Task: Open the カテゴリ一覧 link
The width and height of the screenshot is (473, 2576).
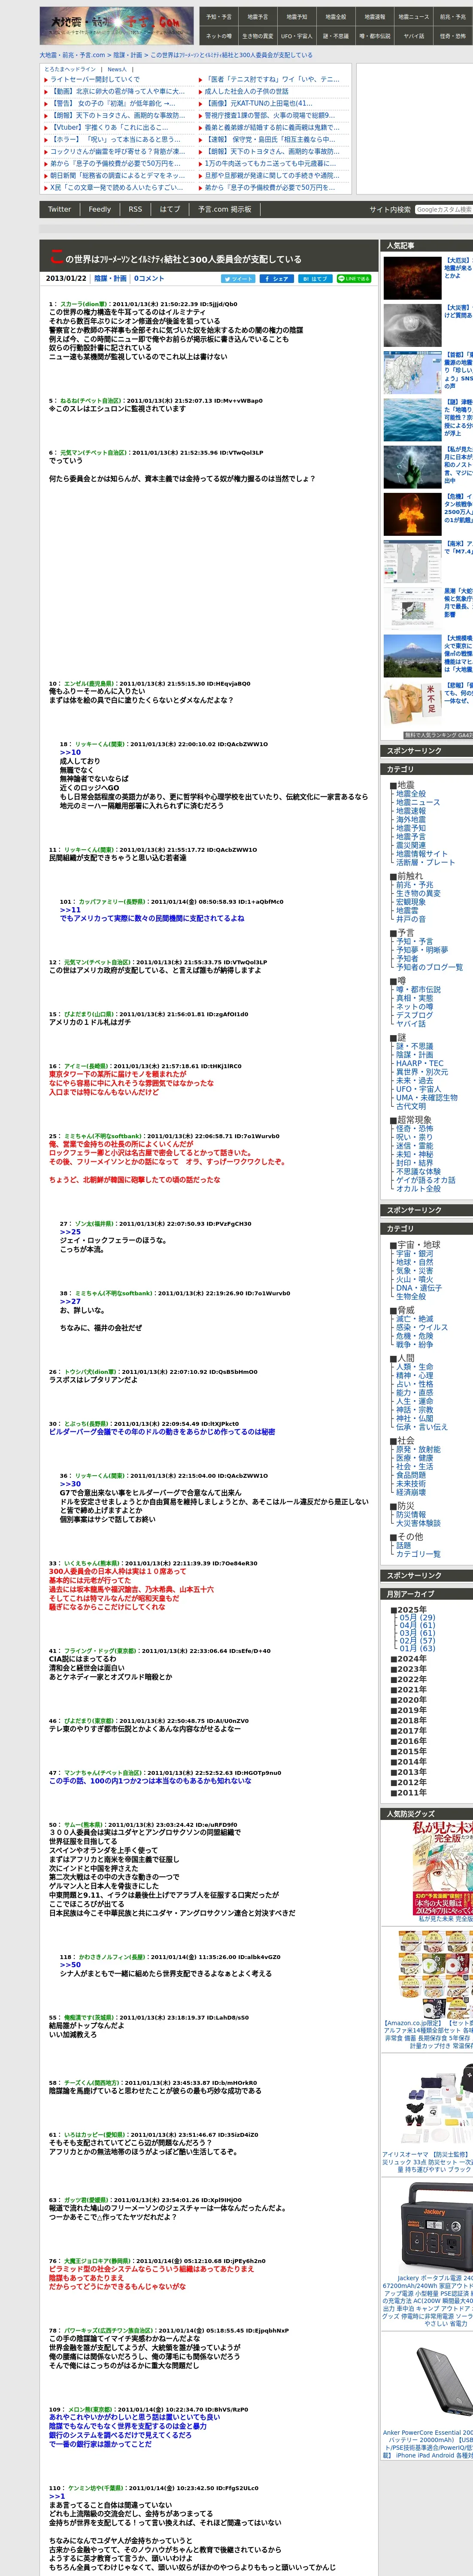Action: click(417, 1554)
